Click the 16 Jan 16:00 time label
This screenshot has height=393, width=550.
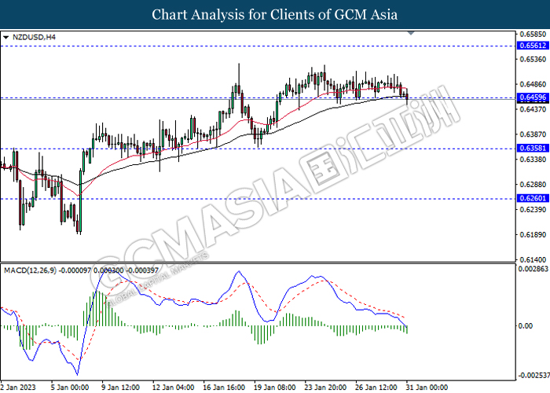(x=224, y=387)
